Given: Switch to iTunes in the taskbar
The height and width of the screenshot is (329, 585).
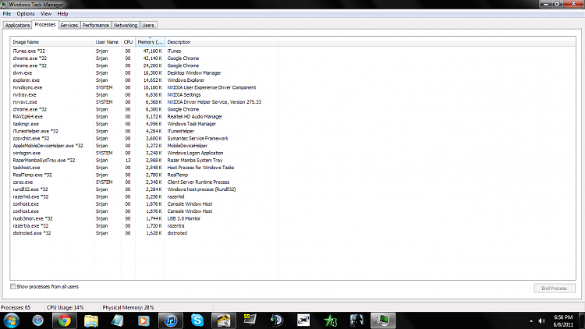Looking at the screenshot, I should point(171,320).
